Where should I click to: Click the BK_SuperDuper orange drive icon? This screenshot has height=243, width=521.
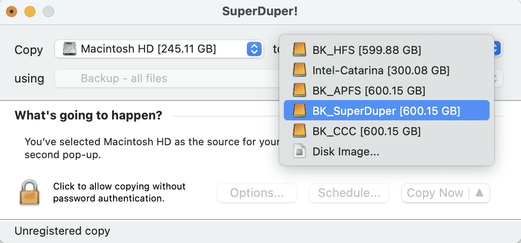point(299,111)
